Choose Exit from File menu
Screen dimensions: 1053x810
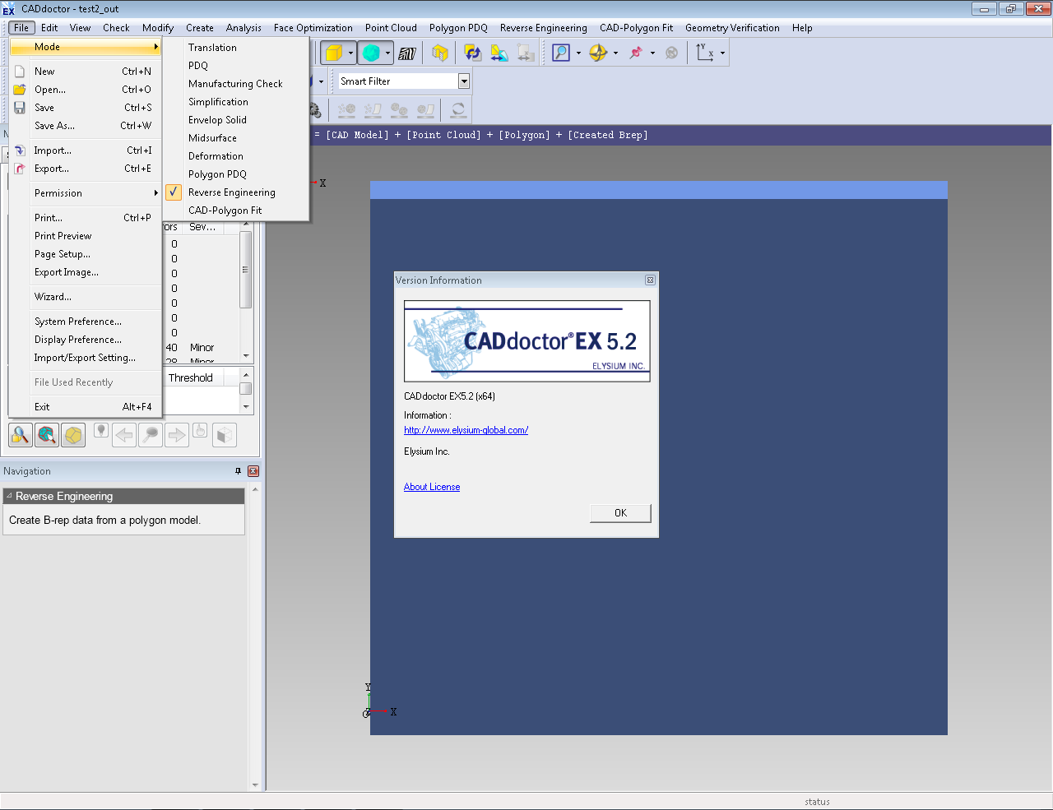(x=86, y=407)
